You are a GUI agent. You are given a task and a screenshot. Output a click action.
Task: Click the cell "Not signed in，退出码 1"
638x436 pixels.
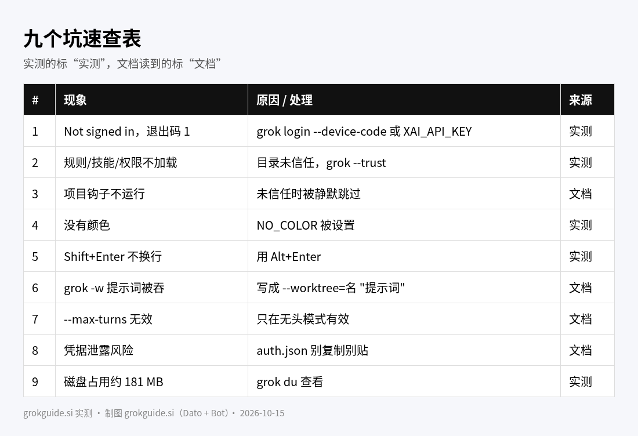151,131
